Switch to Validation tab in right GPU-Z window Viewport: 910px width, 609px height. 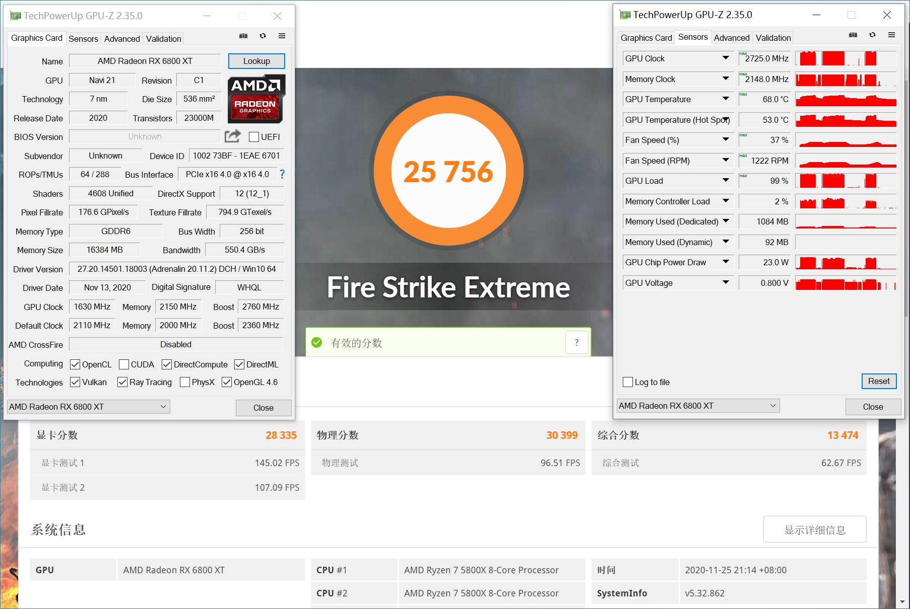(773, 38)
